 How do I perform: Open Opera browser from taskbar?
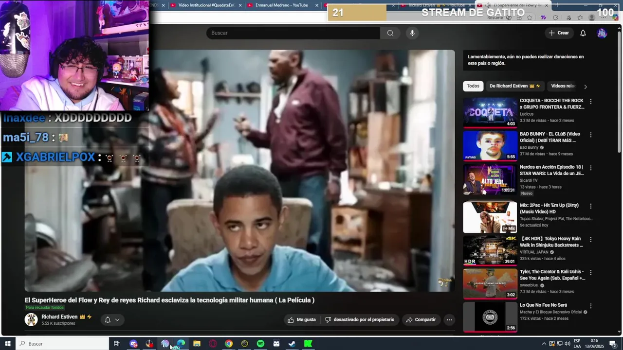tap(213, 344)
